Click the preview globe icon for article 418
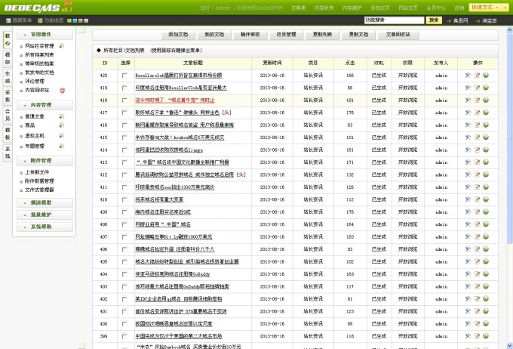Screen dimensions: 513x349 (x=486, y=100)
